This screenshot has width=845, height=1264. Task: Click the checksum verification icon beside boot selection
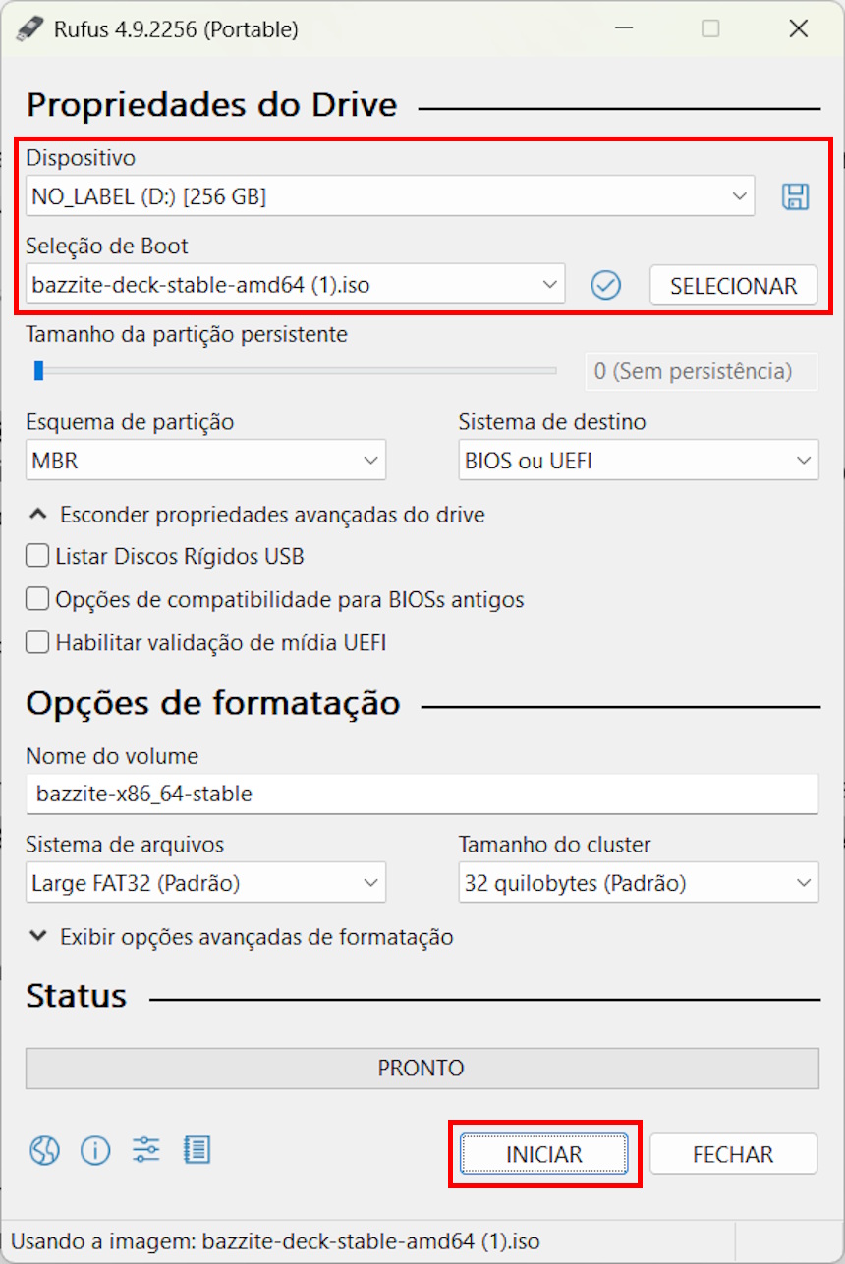[606, 286]
